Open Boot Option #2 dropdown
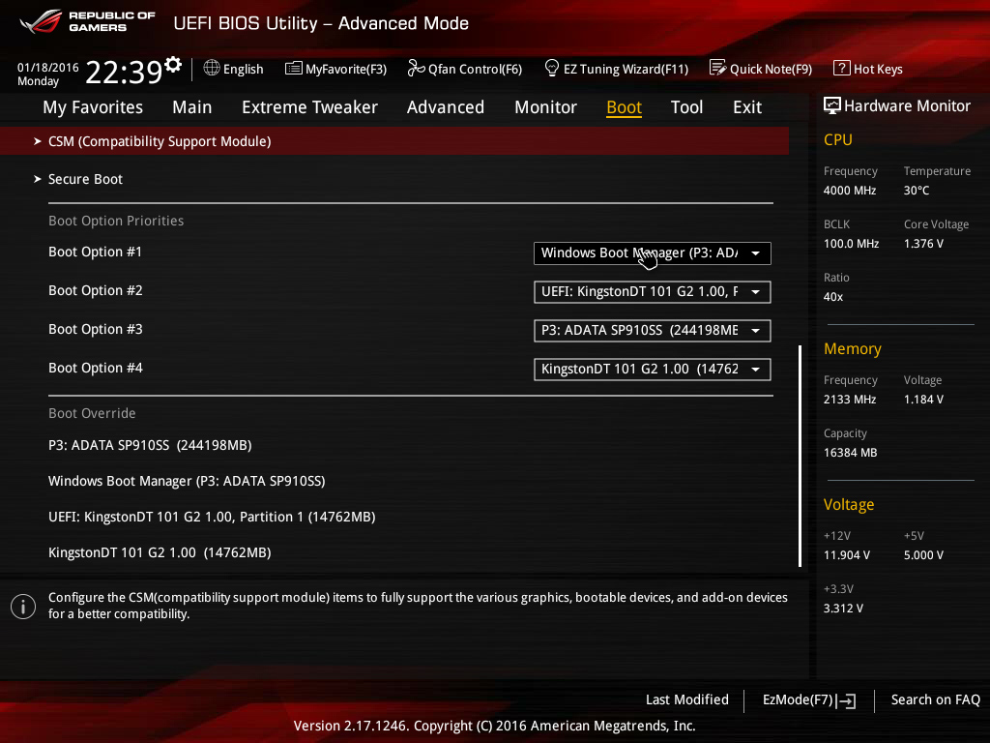The height and width of the screenshot is (743, 990). point(653,292)
